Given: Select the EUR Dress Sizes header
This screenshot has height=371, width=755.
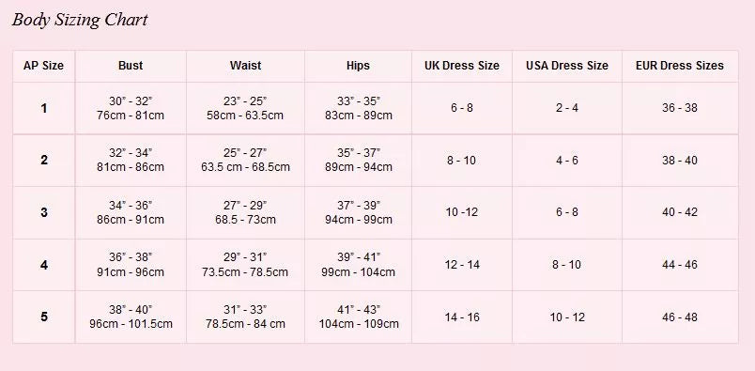Looking at the screenshot, I should pos(680,66).
